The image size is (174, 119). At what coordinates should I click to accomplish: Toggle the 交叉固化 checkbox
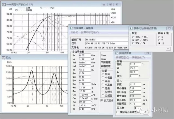pos(102,100)
